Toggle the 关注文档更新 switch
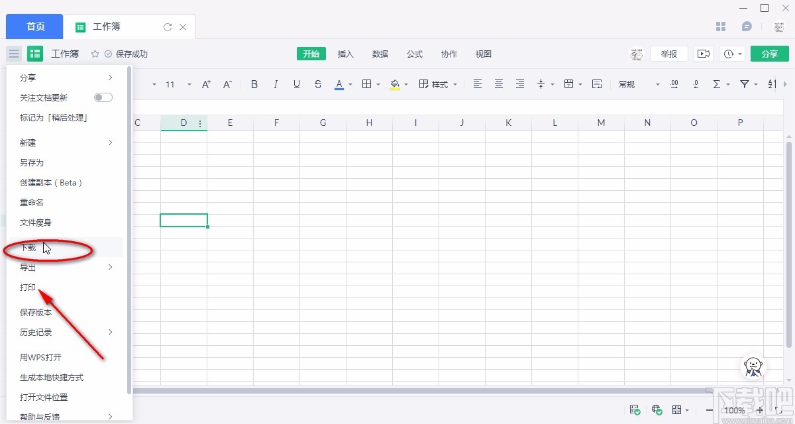Image resolution: width=795 pixels, height=424 pixels. pyautogui.click(x=103, y=97)
